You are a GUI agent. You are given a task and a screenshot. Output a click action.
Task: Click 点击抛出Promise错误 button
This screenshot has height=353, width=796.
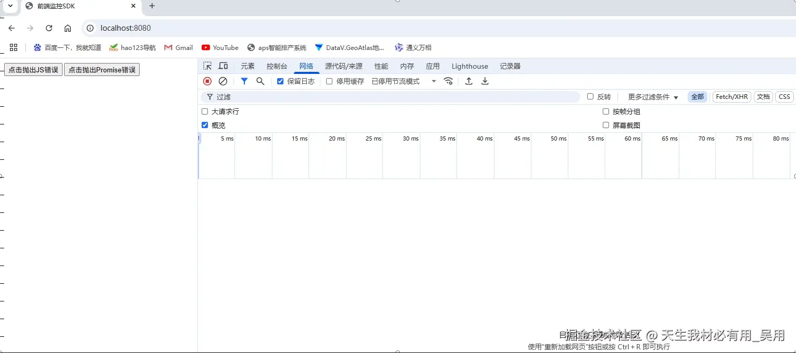102,70
